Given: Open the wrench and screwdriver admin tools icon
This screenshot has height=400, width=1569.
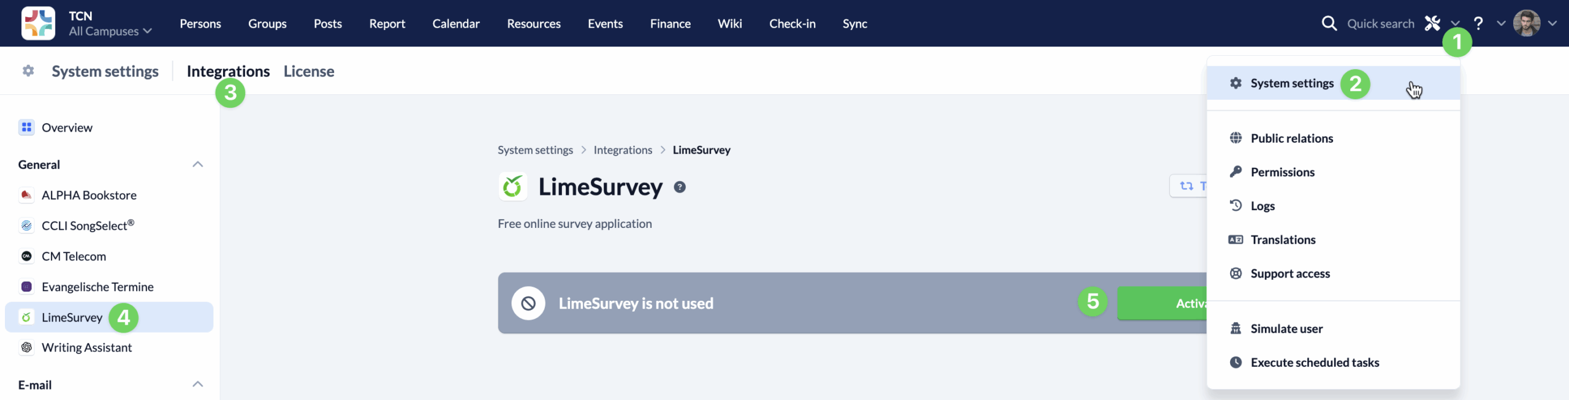Looking at the screenshot, I should [1432, 23].
